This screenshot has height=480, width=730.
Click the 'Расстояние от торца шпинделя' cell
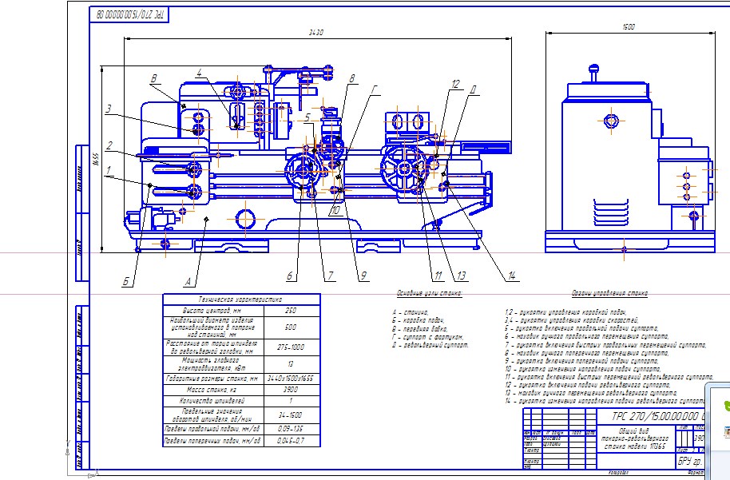213,347
